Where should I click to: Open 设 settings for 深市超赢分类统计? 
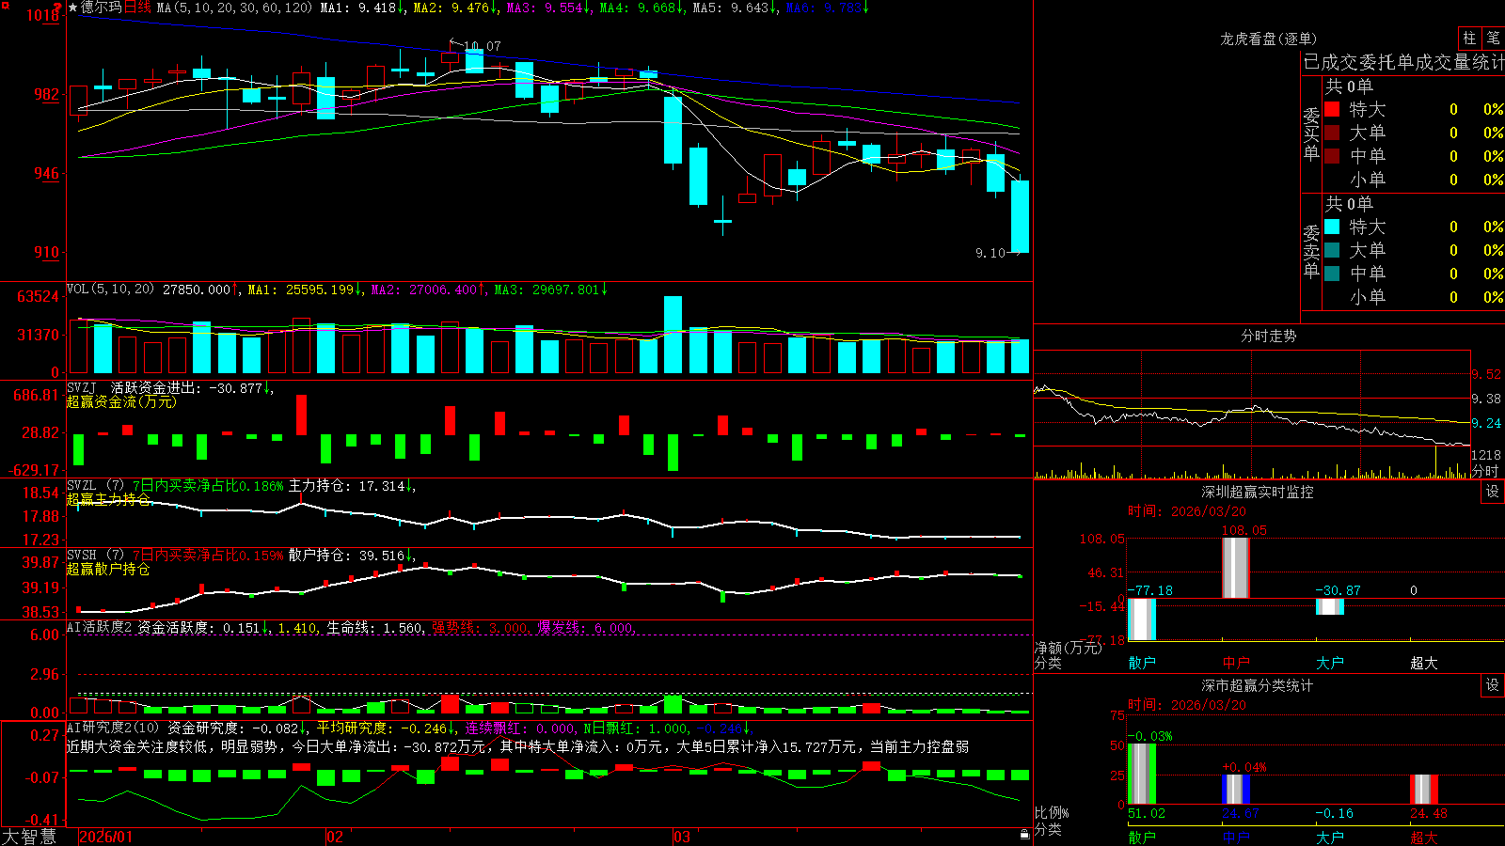coord(1493,685)
